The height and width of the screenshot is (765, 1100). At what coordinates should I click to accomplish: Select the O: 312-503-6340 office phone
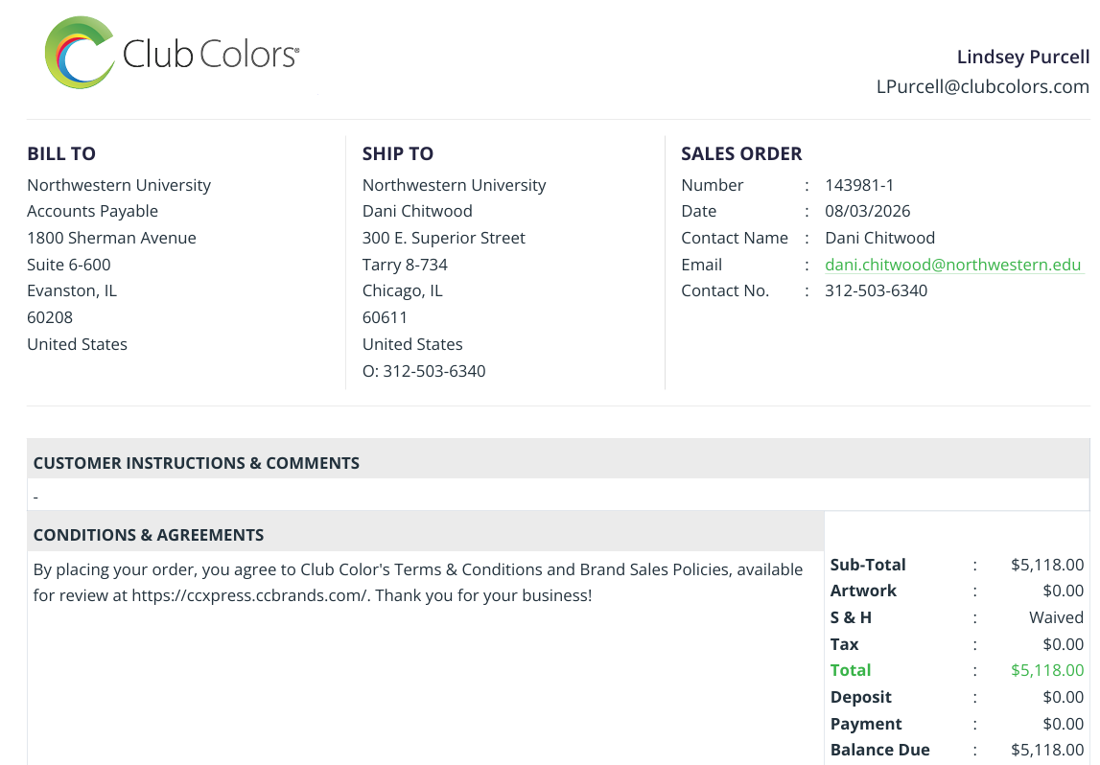point(424,371)
